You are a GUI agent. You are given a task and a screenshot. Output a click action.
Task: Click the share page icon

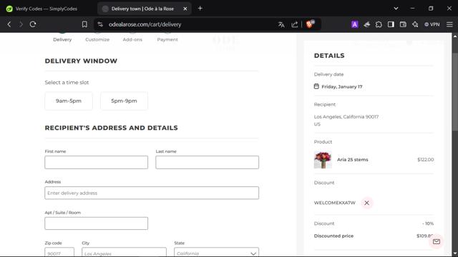click(x=294, y=24)
